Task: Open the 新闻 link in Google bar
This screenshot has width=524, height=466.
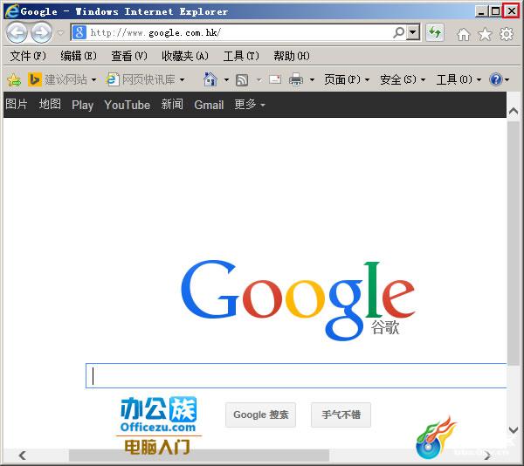Action: [172, 105]
